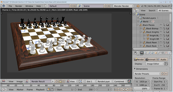Add a new scene with plus icon

pos(105,6)
